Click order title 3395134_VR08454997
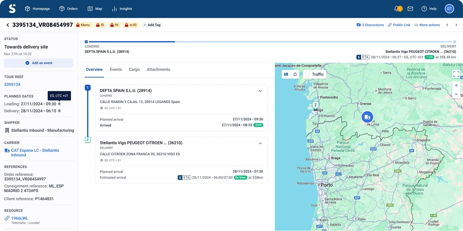463x231 pixels. 42,25
